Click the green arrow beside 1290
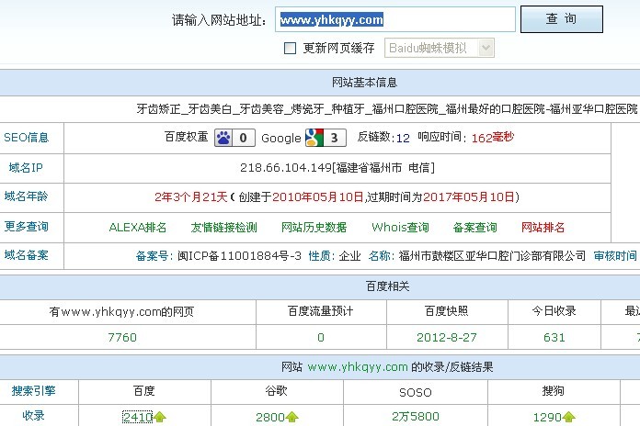The height and width of the screenshot is (426, 640). click(568, 417)
